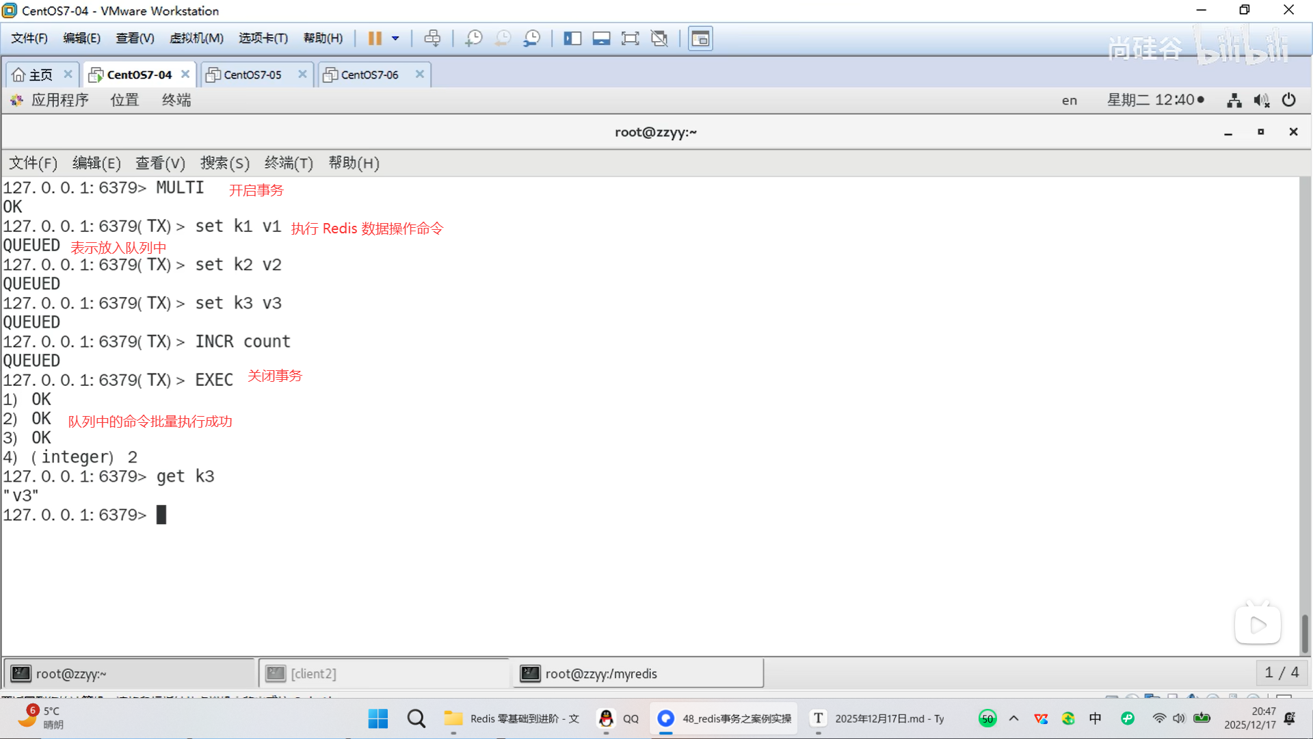Open the 应用程序 applications menu

click(x=59, y=100)
